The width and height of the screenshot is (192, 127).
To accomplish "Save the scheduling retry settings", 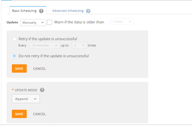I will tap(19, 68).
